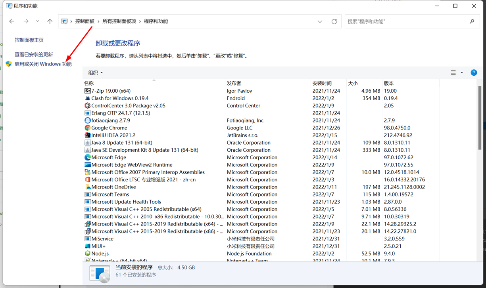Image resolution: width=486 pixels, height=288 pixels.
Task: Click the Visual C++ 2010 x86 icon
Action: [88, 217]
